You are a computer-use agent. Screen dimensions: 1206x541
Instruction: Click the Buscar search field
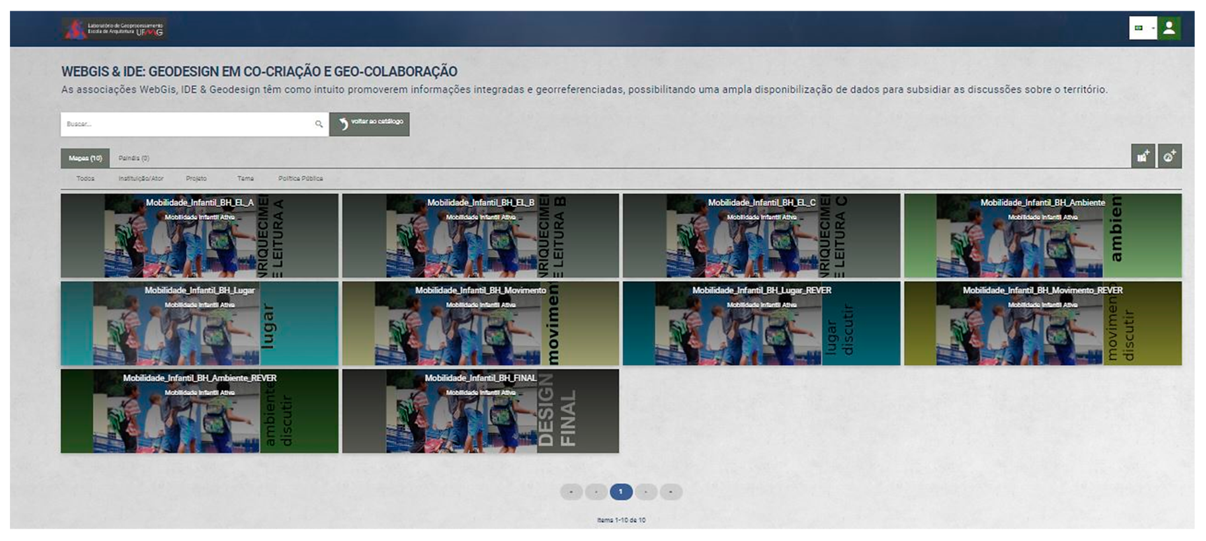pos(187,124)
